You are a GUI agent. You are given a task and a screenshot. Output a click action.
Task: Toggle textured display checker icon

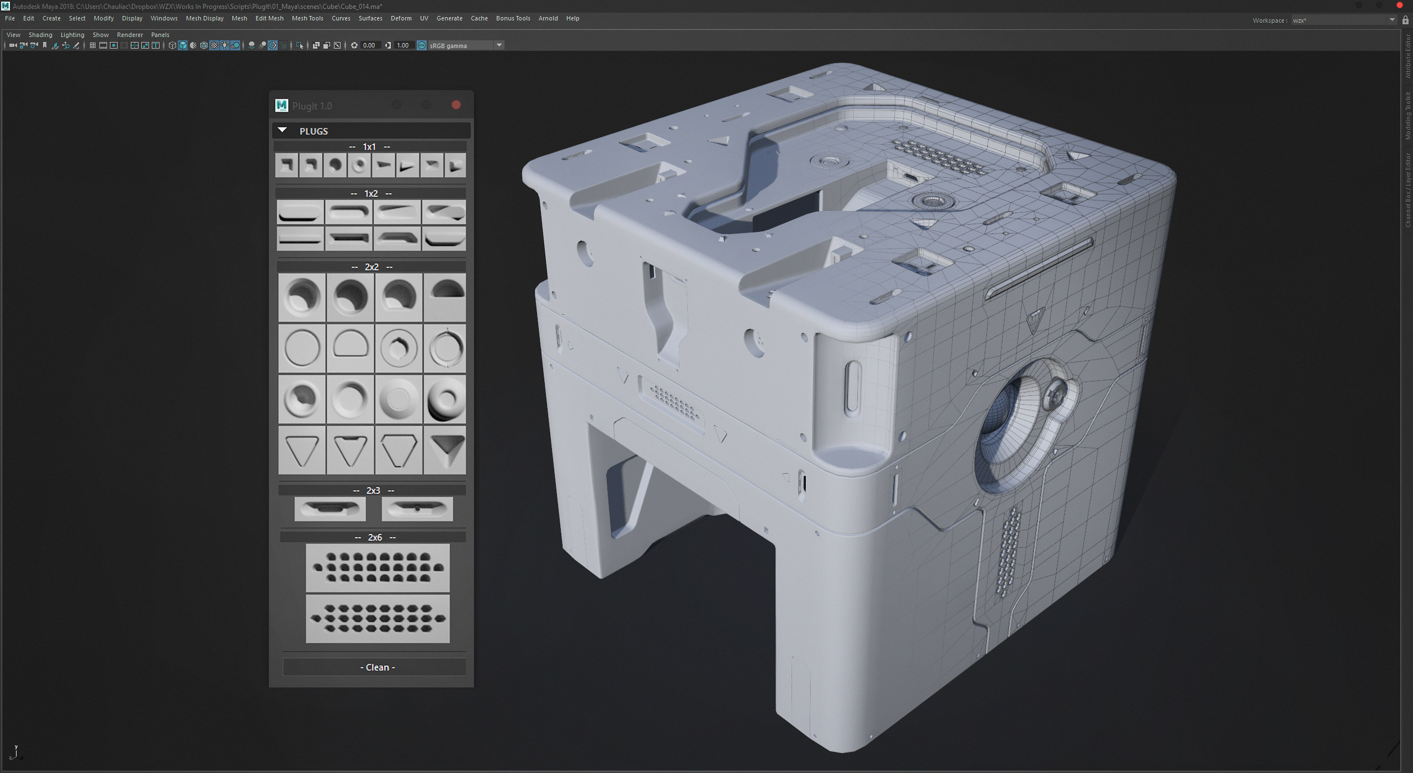(x=214, y=45)
